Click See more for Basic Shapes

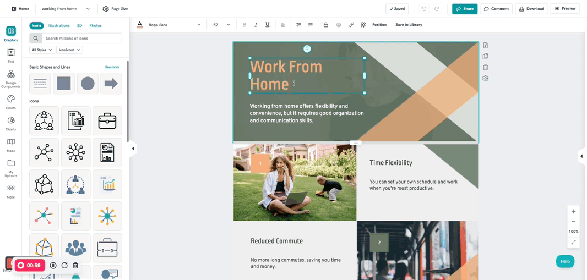112,67
